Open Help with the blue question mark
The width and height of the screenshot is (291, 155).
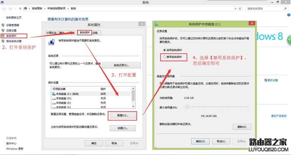pos(289,15)
